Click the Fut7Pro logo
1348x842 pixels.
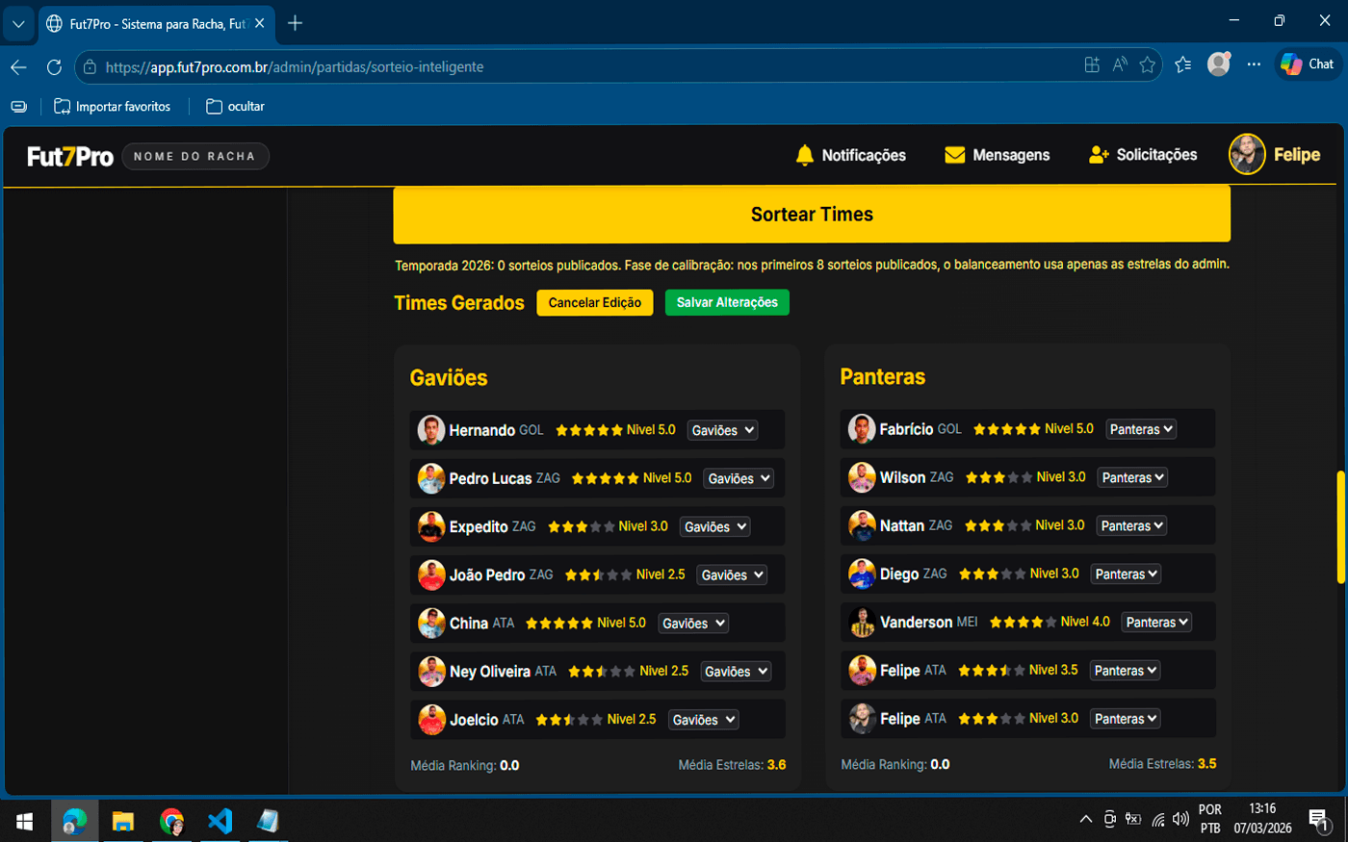[70, 156]
